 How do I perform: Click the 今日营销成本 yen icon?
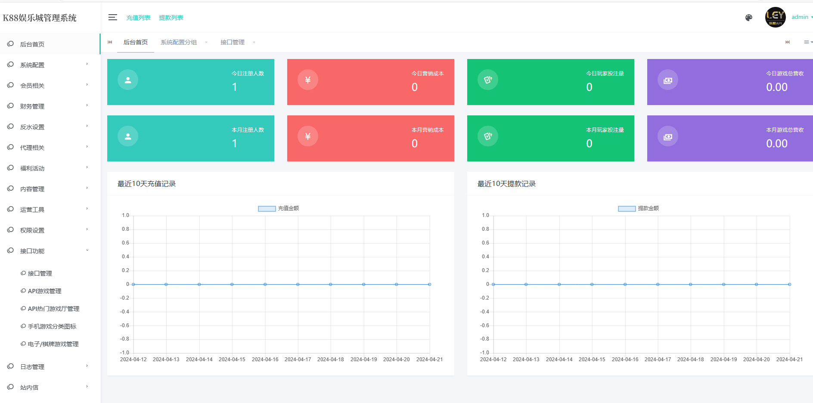click(308, 80)
